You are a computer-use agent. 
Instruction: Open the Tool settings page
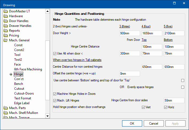point(17,55)
